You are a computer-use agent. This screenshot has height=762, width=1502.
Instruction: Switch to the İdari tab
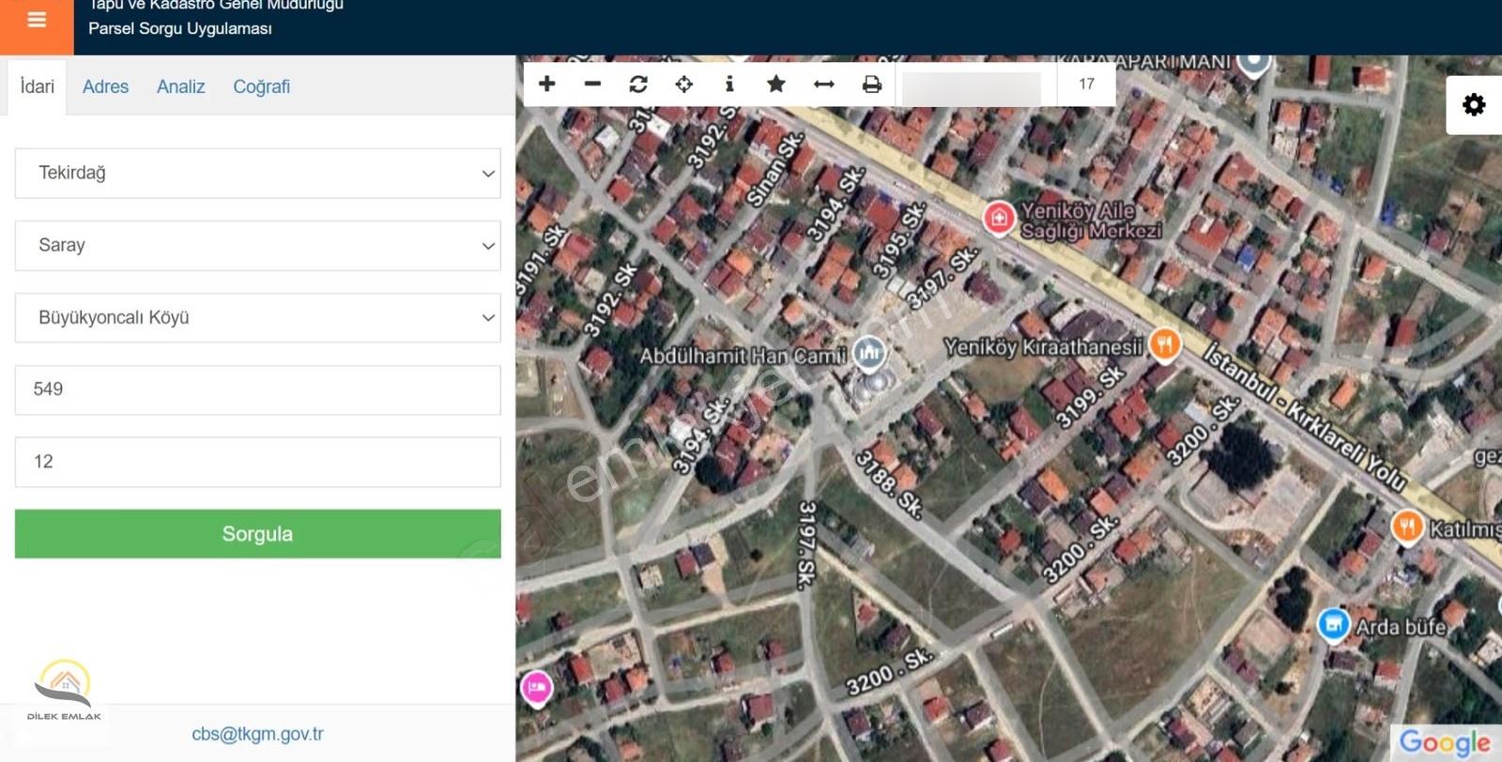point(38,86)
